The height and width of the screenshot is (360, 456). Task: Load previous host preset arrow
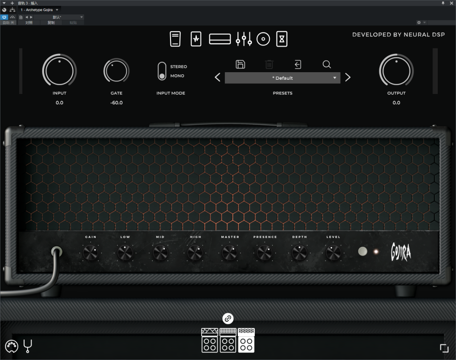tap(26, 17)
